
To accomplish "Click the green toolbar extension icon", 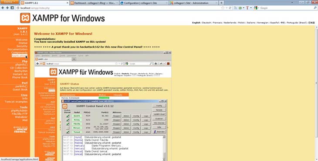I will [x=240, y=8].
